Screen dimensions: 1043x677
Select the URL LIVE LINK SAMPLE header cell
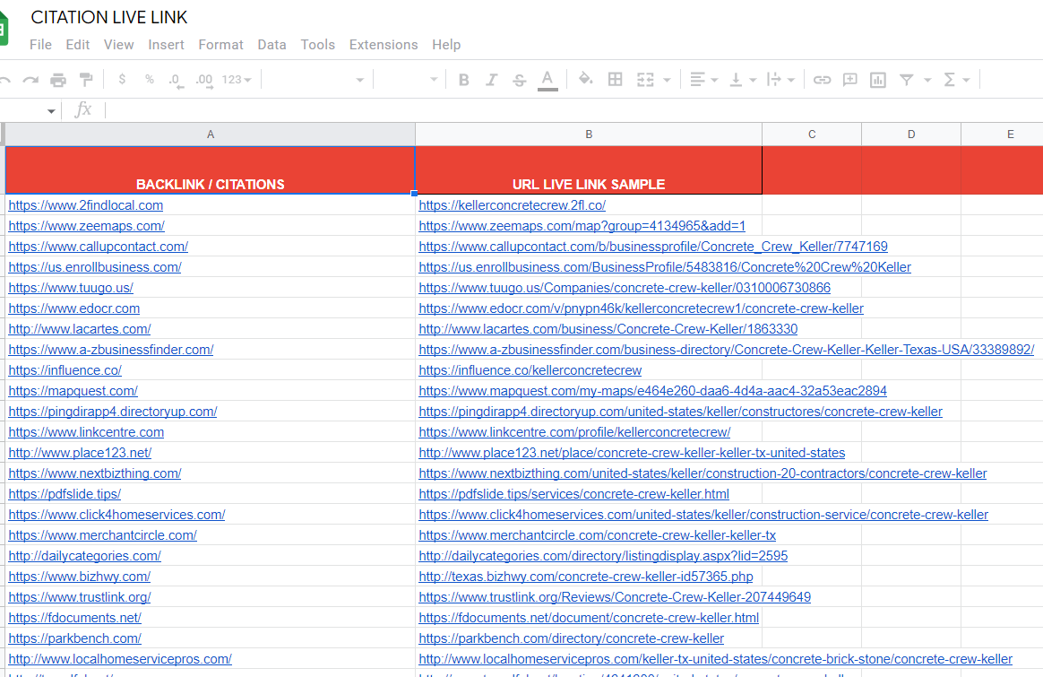(589, 170)
